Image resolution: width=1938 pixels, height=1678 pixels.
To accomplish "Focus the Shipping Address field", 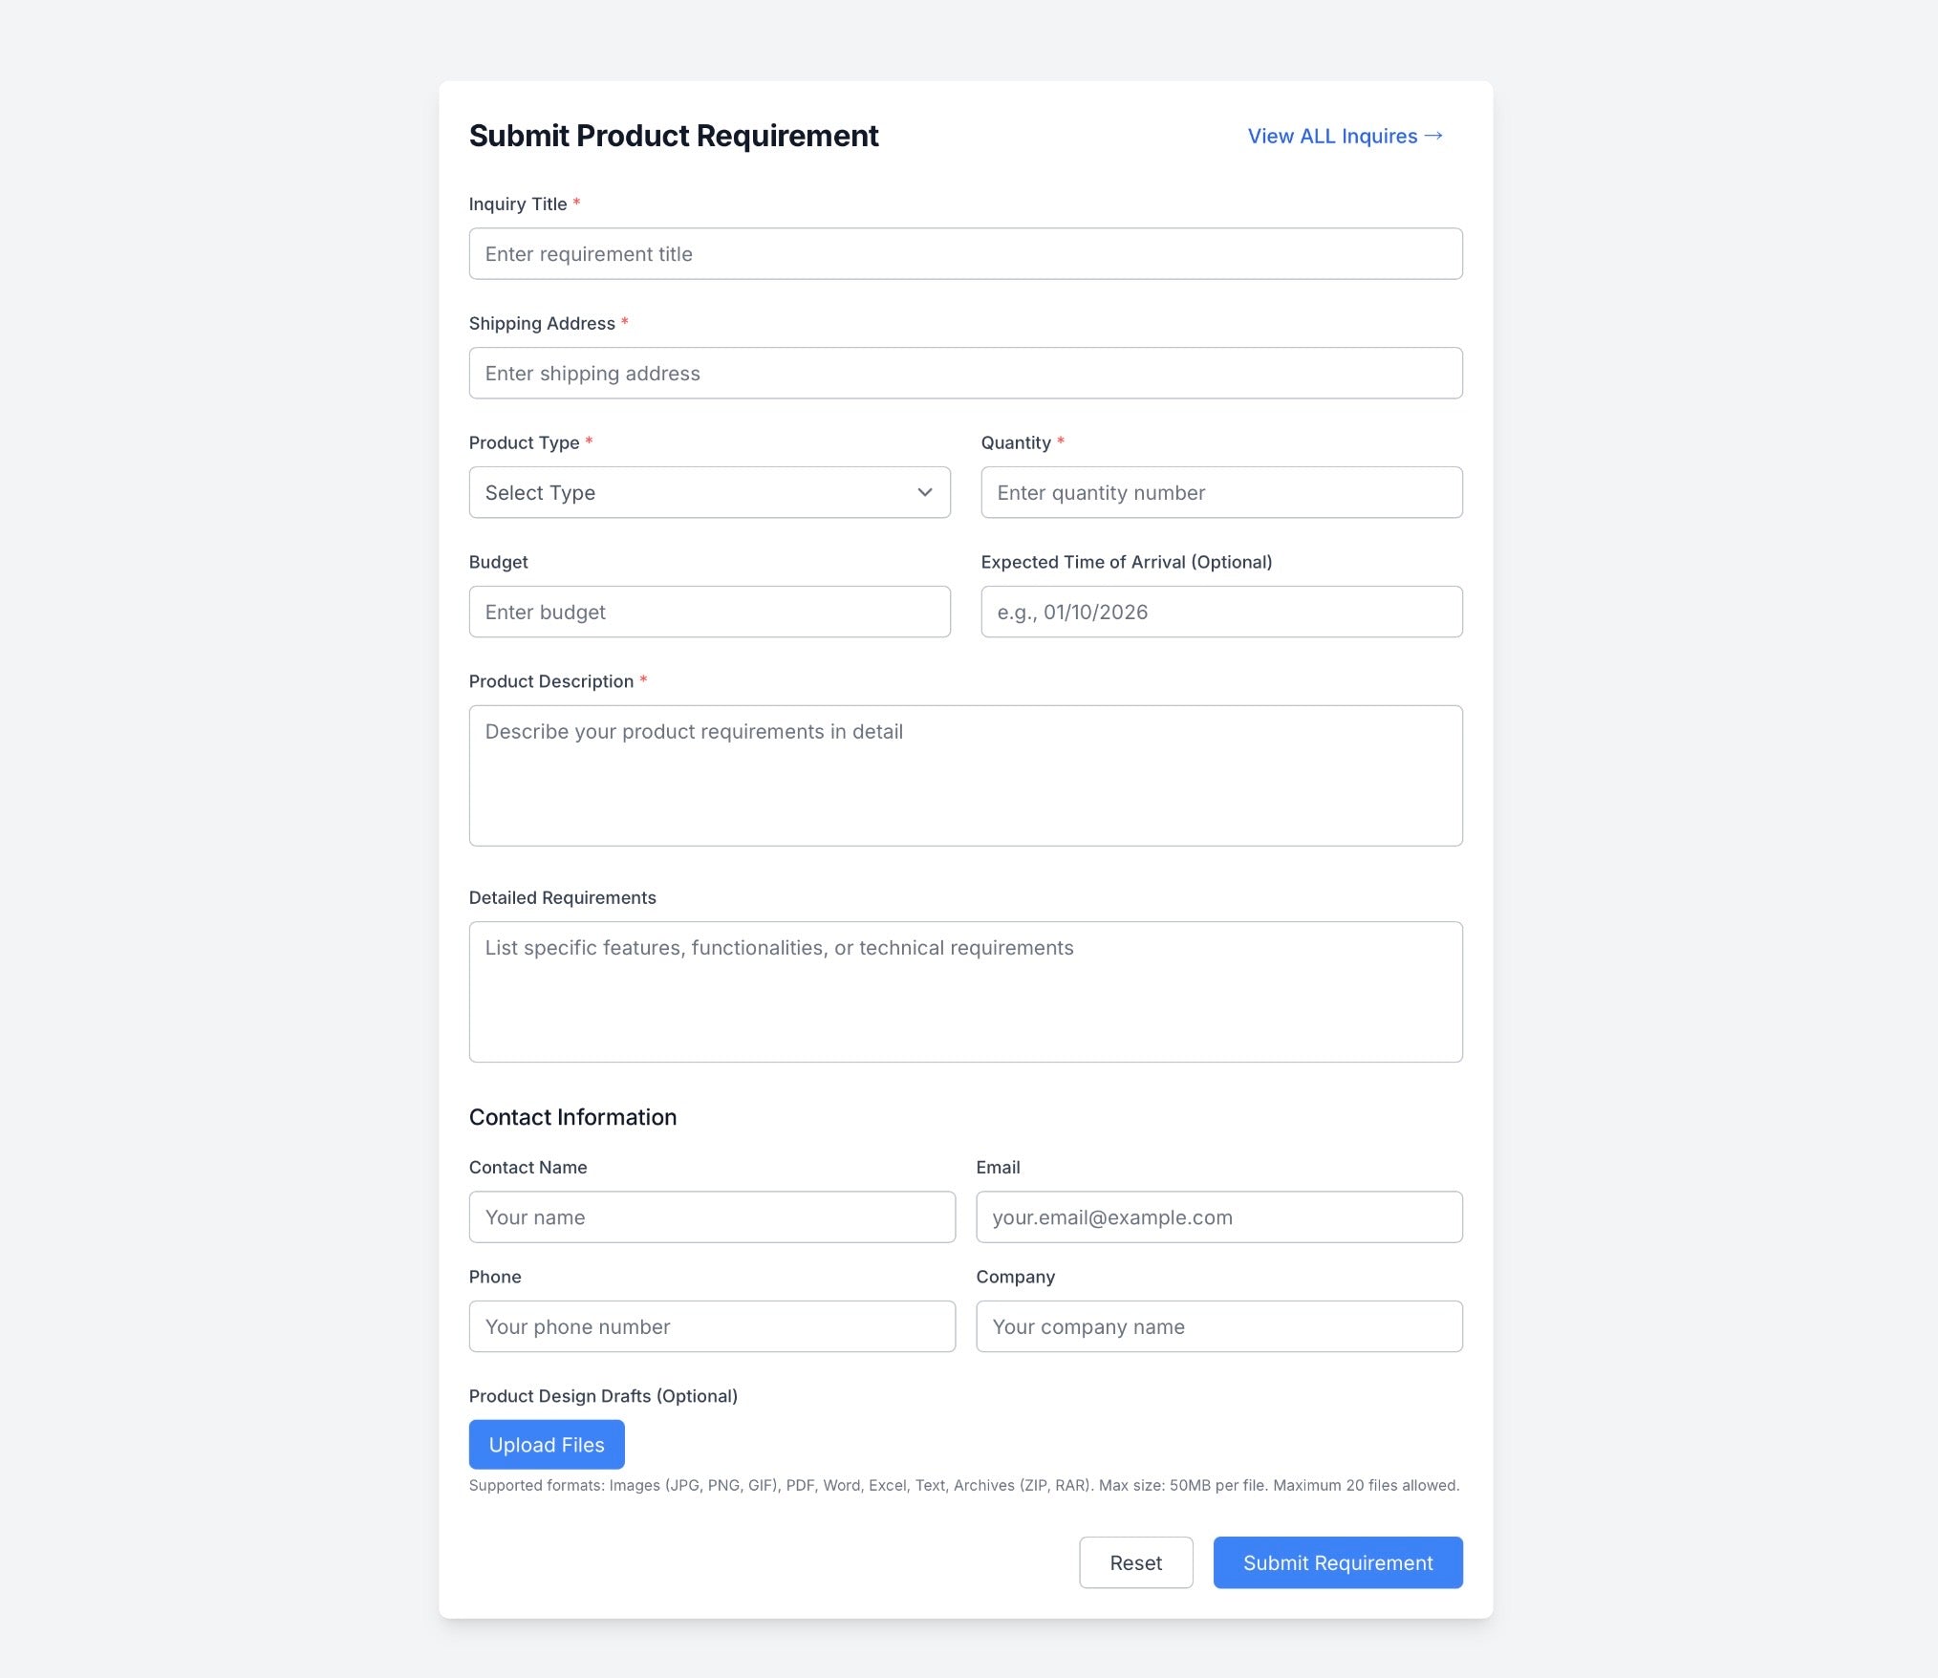I will (x=965, y=373).
